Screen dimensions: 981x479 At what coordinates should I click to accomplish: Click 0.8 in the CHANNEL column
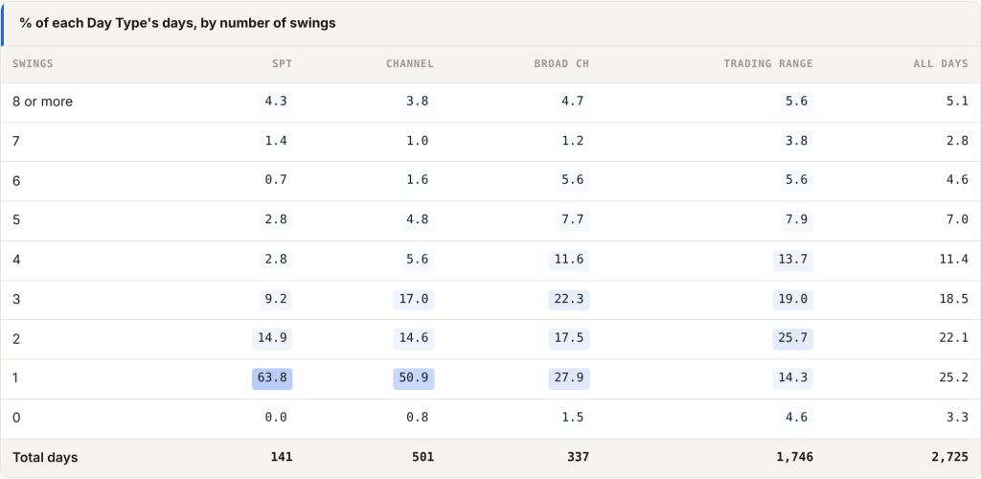click(418, 418)
